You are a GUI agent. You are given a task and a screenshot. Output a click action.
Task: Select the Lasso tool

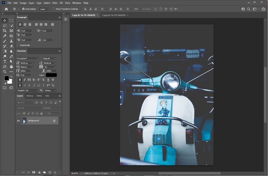[5, 26]
